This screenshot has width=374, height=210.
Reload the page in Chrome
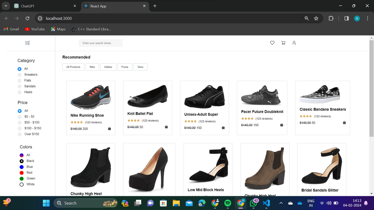coord(27,18)
